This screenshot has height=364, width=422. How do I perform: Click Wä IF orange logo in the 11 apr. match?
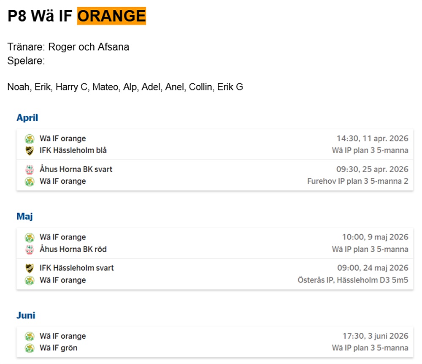point(29,139)
